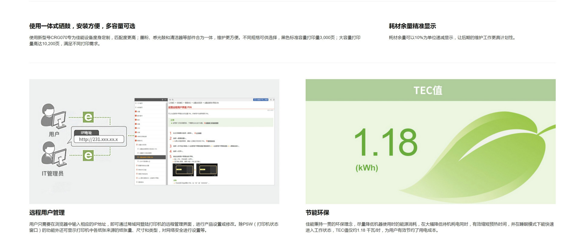The image size is (581, 248).
Task: Click the lower green 'e' browser icon
Action: [88, 155]
